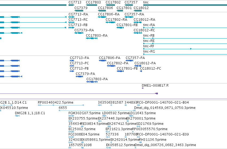Viewport: 227px width, 149px height.
Task: Click EST label EC25002.5prime
Action: pos(82,129)
